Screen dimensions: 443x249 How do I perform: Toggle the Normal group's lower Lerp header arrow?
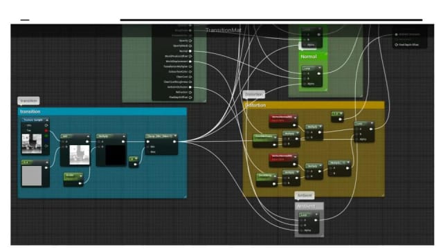click(320, 68)
